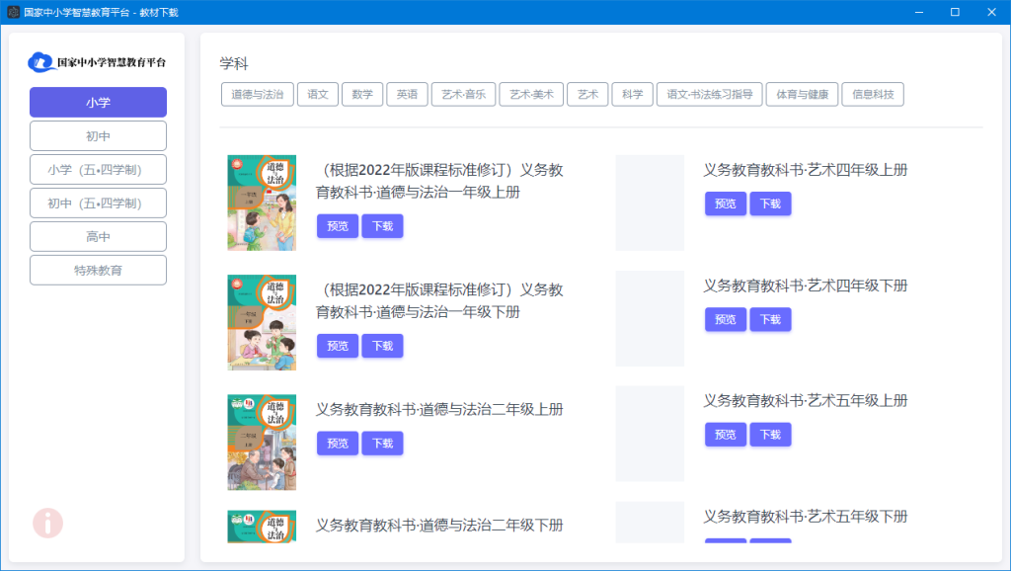The height and width of the screenshot is (571, 1011).
Task: Filter by the plain 艺术 subject
Action: [x=587, y=94]
